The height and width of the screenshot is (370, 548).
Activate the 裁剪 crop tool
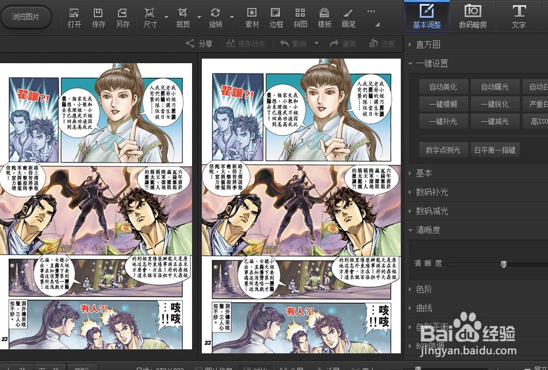tap(183, 17)
